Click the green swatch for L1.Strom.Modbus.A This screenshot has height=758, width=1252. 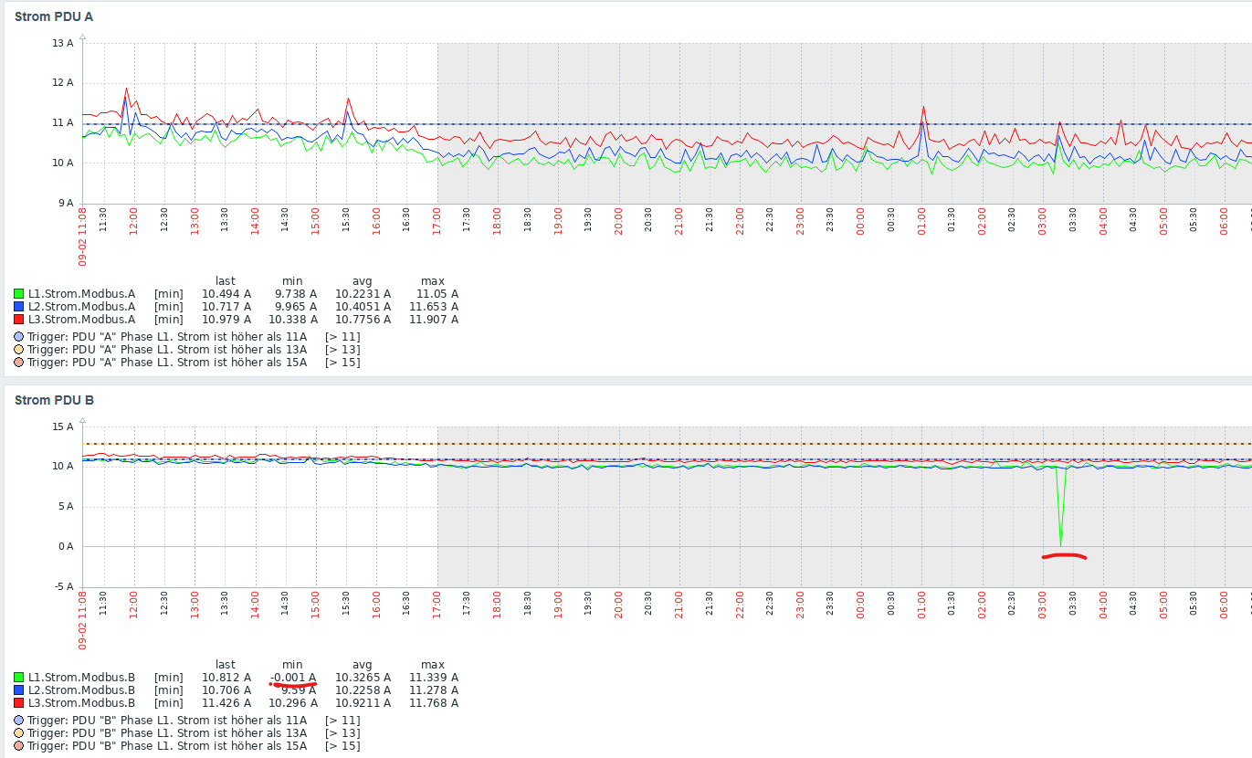pos(19,294)
